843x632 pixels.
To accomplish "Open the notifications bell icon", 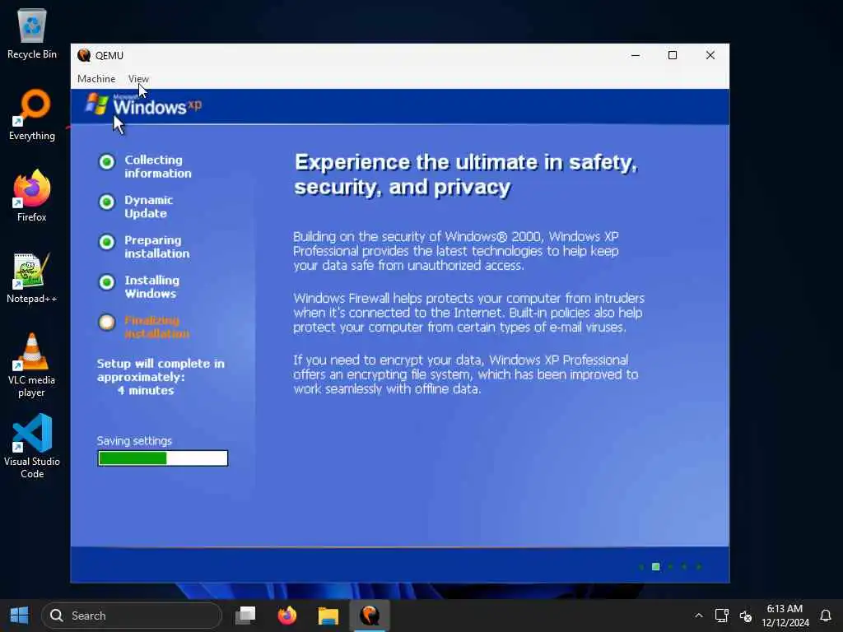I will [826, 616].
